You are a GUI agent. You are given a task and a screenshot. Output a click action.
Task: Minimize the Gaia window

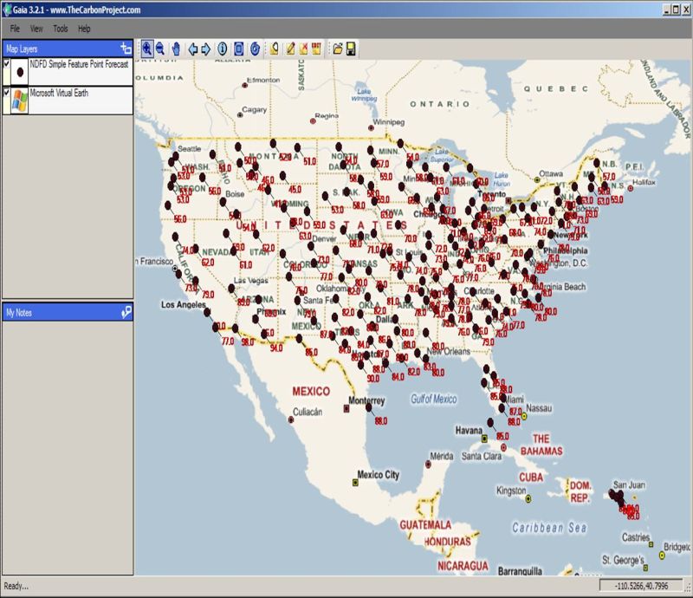[x=666, y=9]
